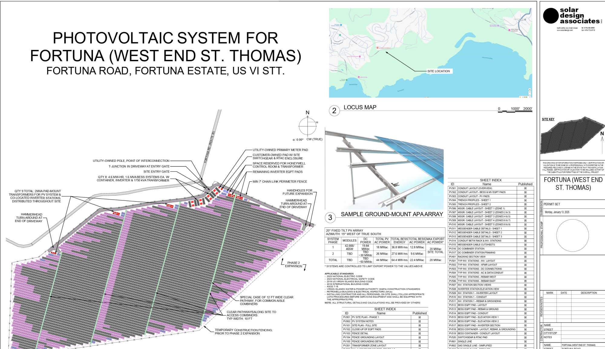Click the circled number 3 sample array marker
Image resolution: width=605 pixels, height=349 pixels.
(330, 217)
